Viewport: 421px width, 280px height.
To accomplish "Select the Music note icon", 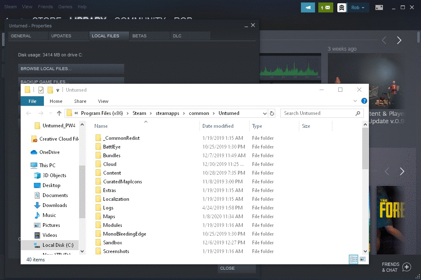I will pos(37,215).
